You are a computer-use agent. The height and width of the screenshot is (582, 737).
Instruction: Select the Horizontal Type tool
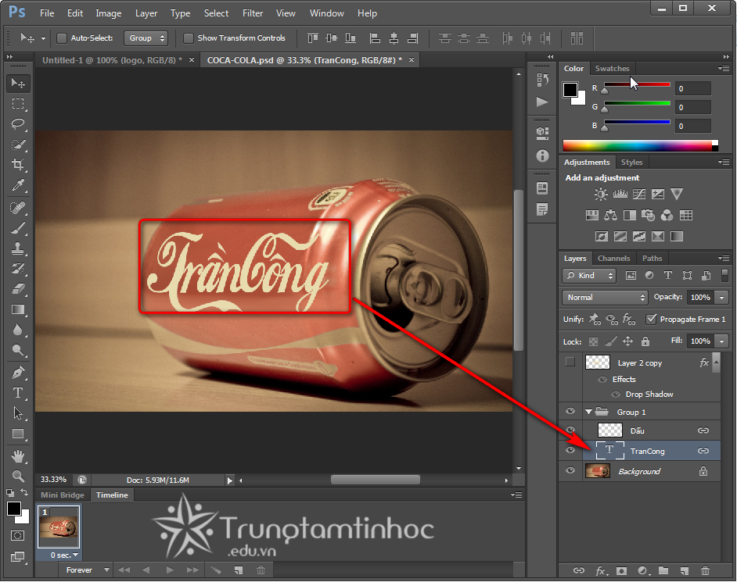point(18,393)
